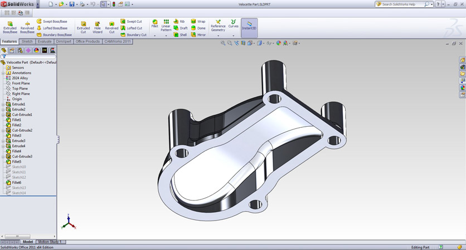Open the Reference Geometry dropdown
The image size is (466, 250).
coord(218,36)
